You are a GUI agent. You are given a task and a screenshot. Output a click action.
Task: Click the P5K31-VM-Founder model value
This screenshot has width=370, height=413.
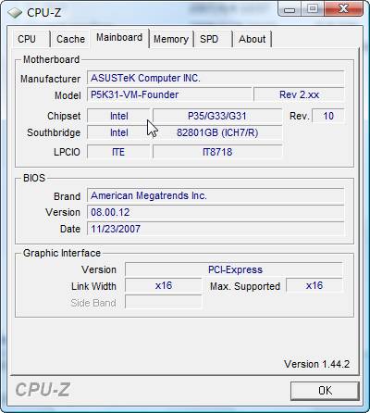[x=169, y=94]
